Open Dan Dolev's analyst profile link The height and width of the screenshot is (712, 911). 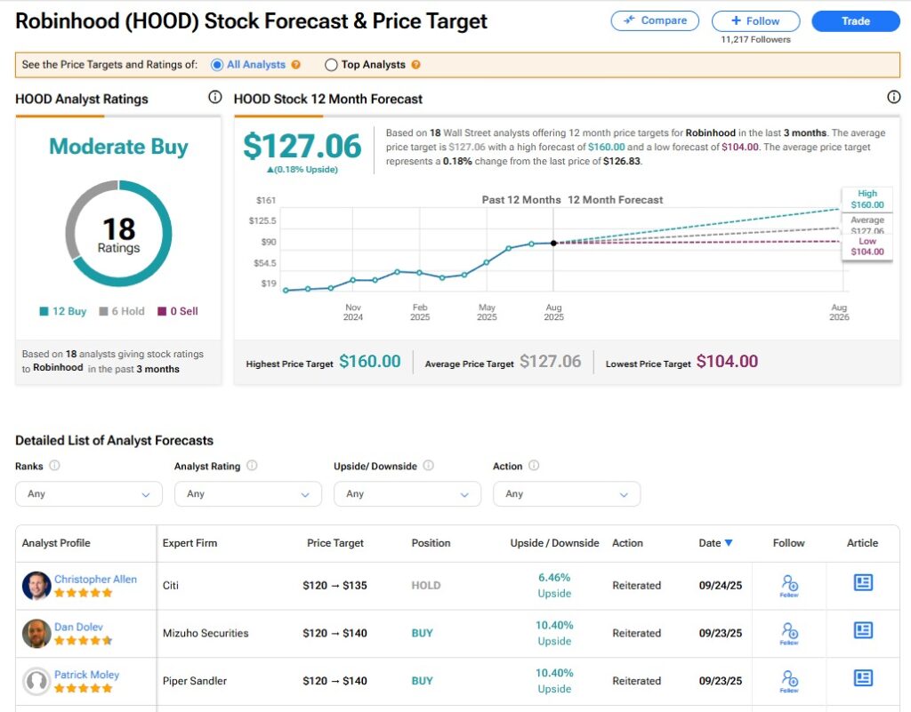pos(78,627)
